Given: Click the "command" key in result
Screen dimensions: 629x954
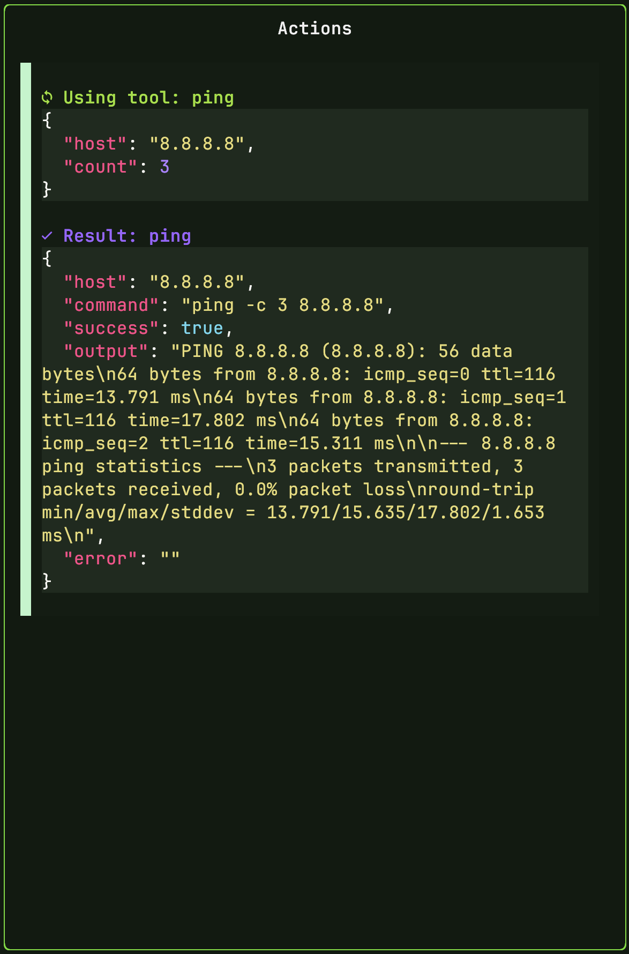Looking at the screenshot, I should pyautogui.click(x=111, y=305).
